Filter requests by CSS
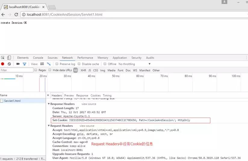The width and height of the screenshot is (248, 161). 95,70
